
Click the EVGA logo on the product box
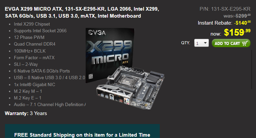(x=97, y=33)
